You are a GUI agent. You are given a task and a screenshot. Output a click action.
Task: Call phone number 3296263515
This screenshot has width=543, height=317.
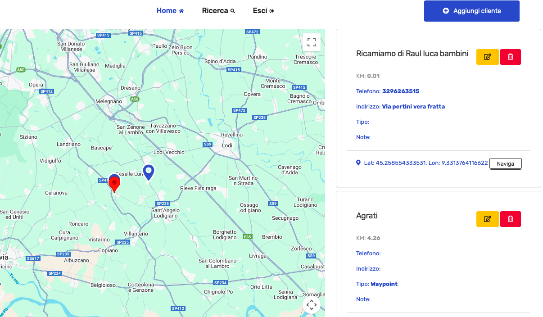pyautogui.click(x=401, y=91)
